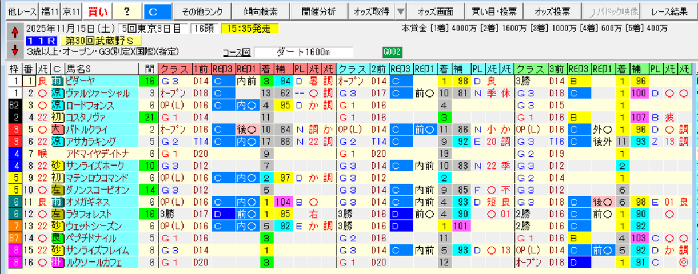This screenshot has height=274, width=698.
Task: Open the オッズ取得 dropdown arrow
Action: (400, 11)
